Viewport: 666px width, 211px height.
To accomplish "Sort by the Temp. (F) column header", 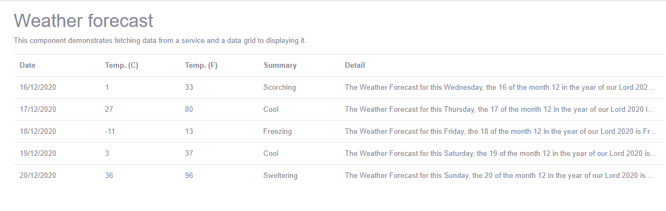I will 201,65.
